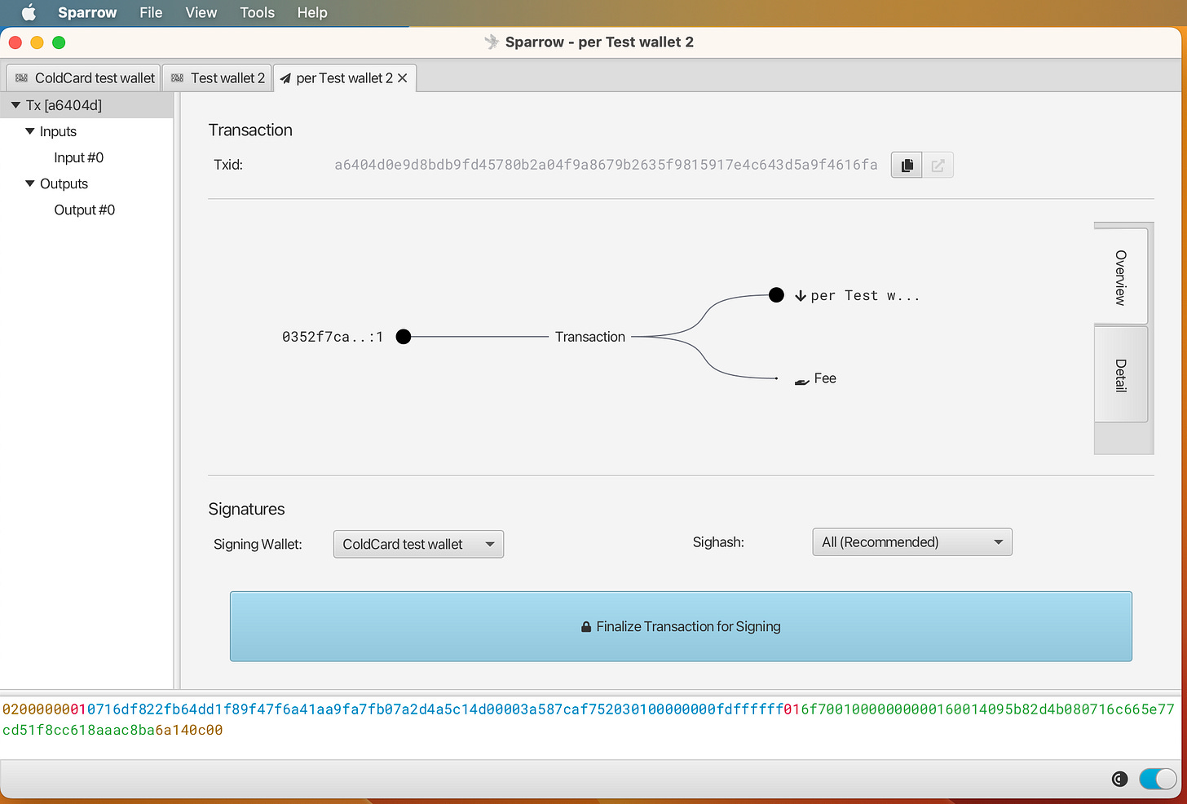Click the per Test w... output label
Viewport: 1187px width, 804px height.
tap(865, 295)
